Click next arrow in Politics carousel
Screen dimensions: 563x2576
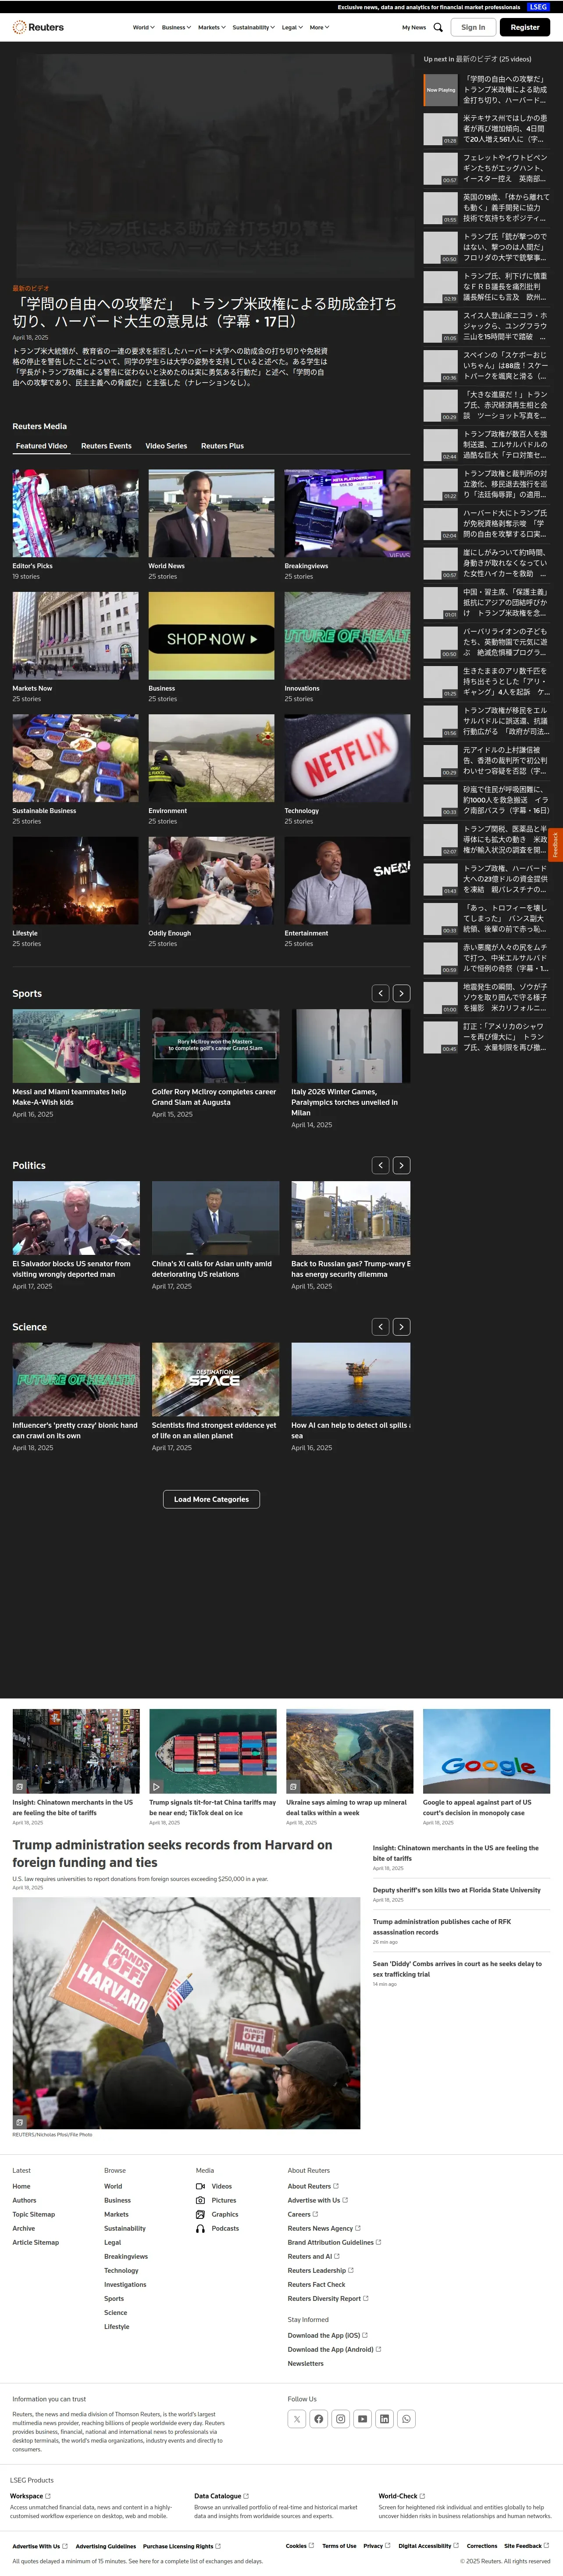pyautogui.click(x=401, y=1165)
